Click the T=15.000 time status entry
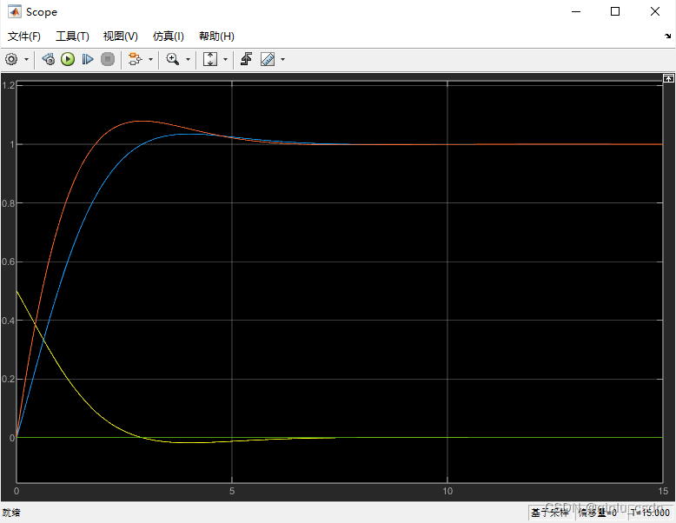The height and width of the screenshot is (523, 676). [x=650, y=513]
